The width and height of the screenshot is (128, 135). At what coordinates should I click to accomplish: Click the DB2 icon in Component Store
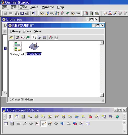(111, 117)
